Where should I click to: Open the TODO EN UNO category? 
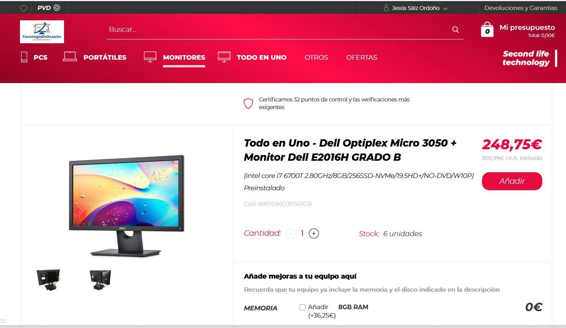pos(262,57)
